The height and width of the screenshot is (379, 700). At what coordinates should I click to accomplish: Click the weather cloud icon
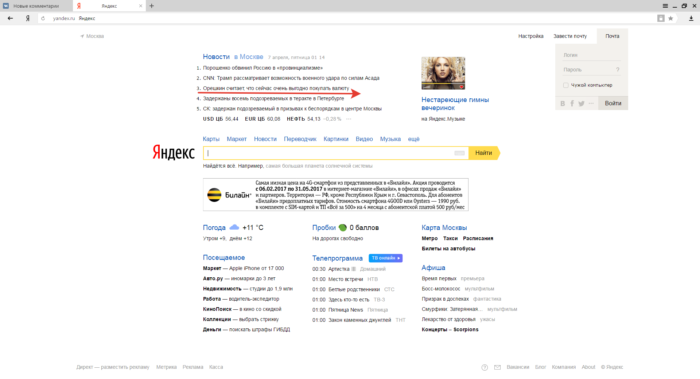click(234, 227)
